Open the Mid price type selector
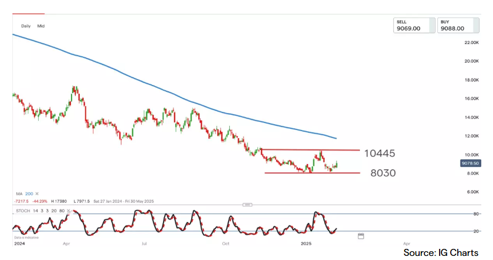 (41, 26)
